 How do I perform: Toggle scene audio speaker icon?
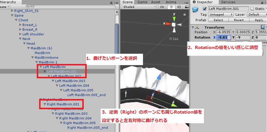coord(179,7)
